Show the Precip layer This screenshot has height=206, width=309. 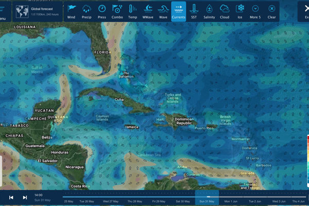(x=87, y=11)
